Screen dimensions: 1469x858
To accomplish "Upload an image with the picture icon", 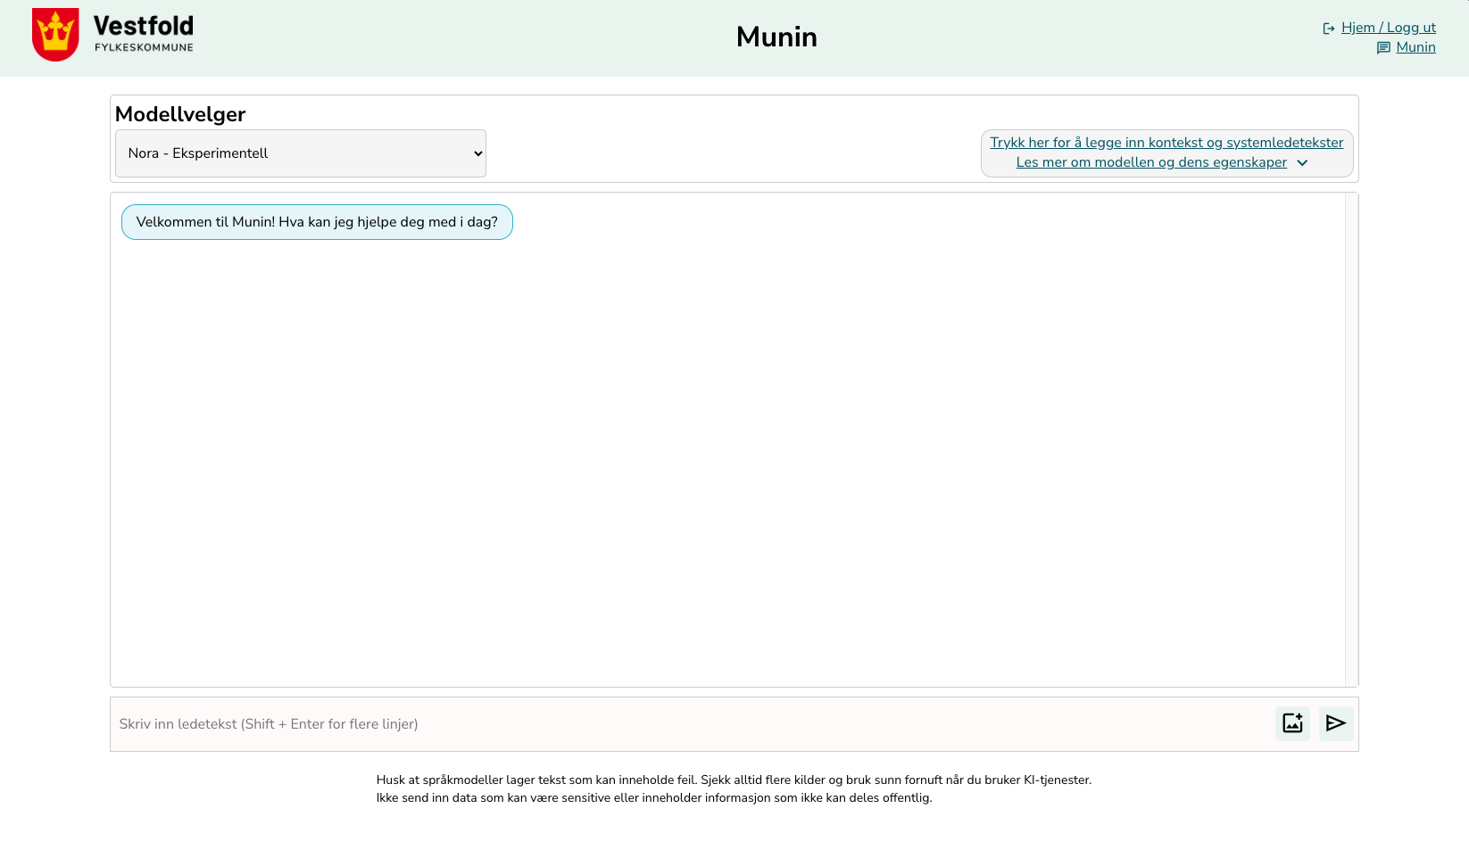I will pos(1292,723).
